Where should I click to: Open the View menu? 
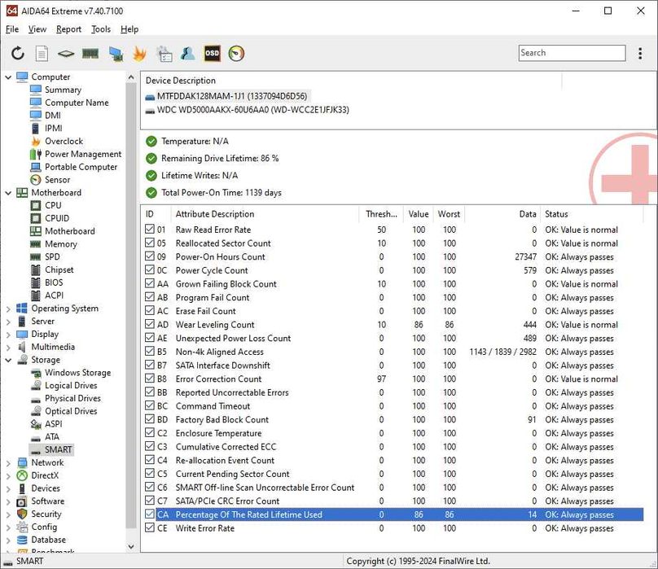click(37, 29)
